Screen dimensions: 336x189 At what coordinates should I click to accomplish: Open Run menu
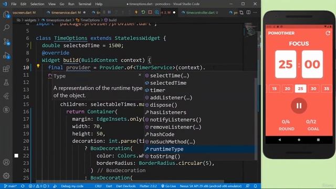click(71, 4)
